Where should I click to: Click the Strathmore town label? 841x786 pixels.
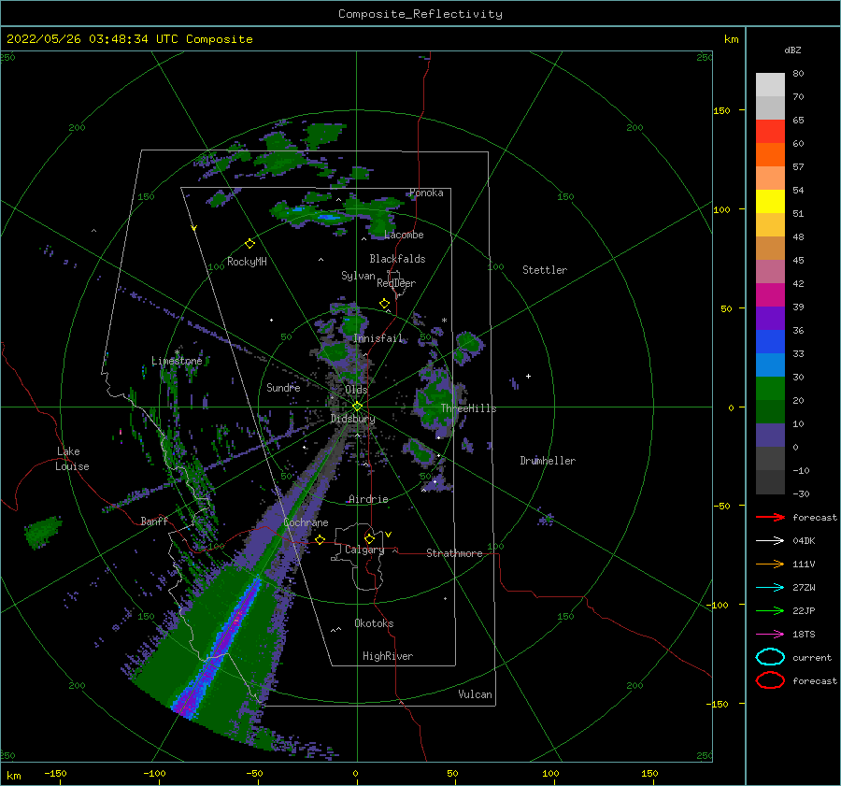pyautogui.click(x=454, y=553)
